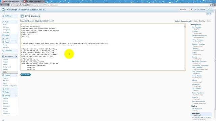Image resolution: width=216 pixels, height=121 pixels.
Task: Click the Settings icon in sidebar
Action: click(x=3, y=95)
